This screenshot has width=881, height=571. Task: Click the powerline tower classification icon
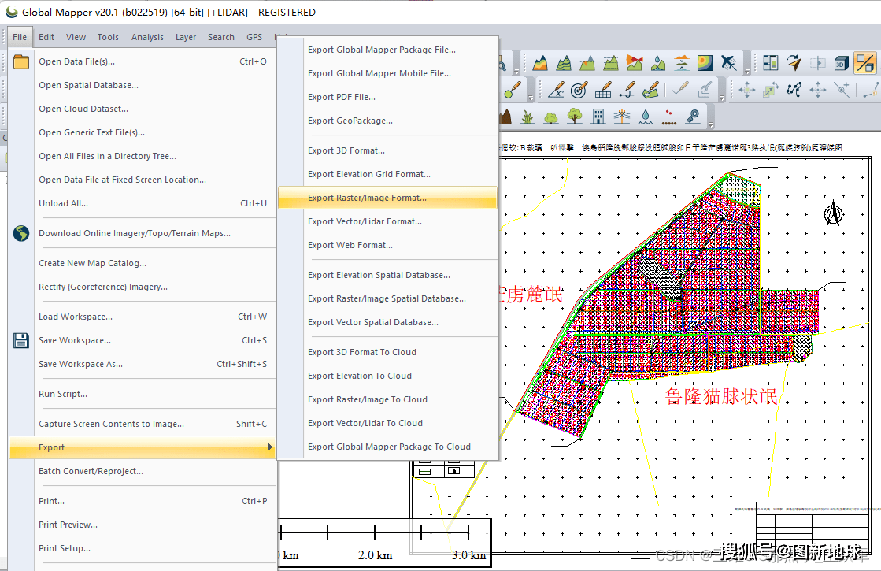click(622, 117)
